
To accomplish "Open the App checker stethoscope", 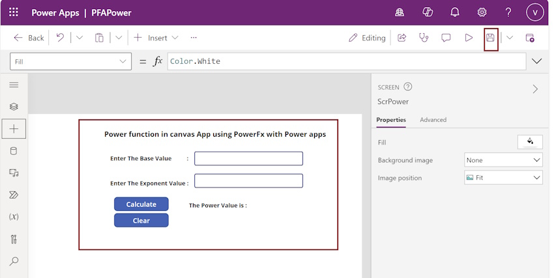I will 424,38.
